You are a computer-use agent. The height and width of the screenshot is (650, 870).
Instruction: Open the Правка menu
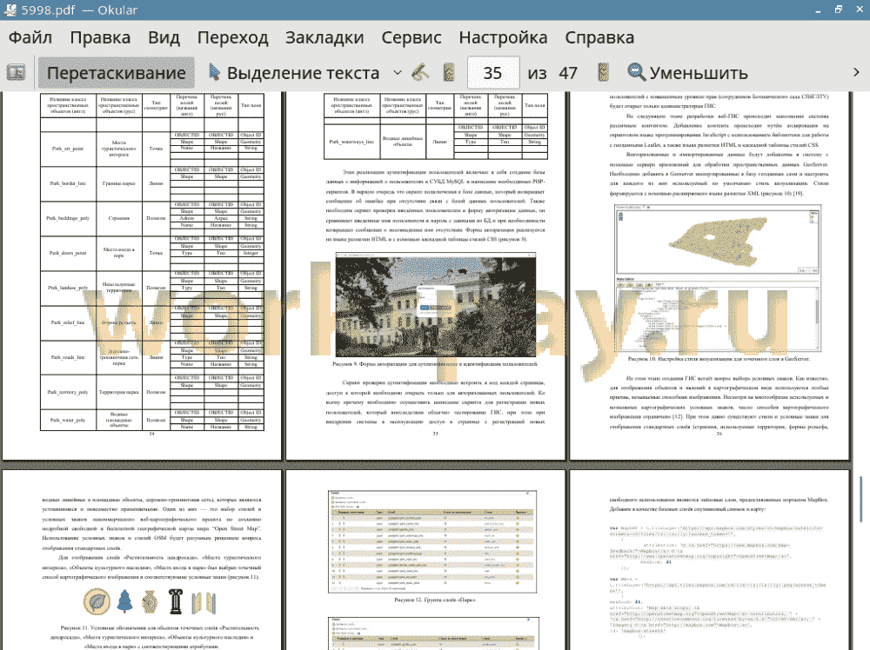[x=100, y=37]
